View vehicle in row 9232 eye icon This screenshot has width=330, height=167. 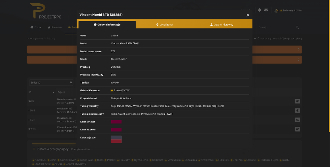(x=298, y=101)
